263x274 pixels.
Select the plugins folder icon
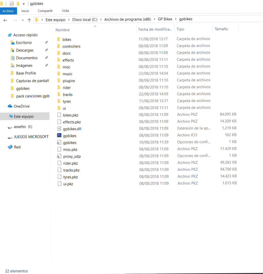59,80
